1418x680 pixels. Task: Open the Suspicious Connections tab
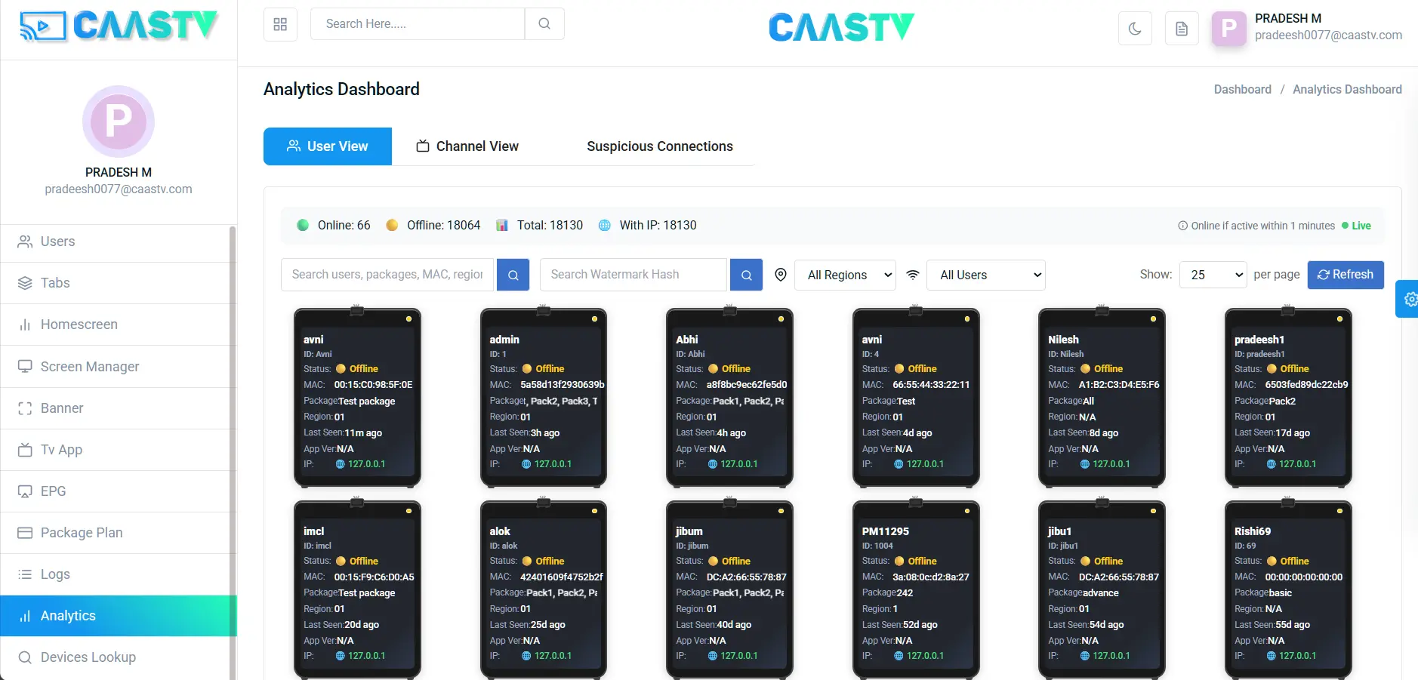(x=659, y=146)
